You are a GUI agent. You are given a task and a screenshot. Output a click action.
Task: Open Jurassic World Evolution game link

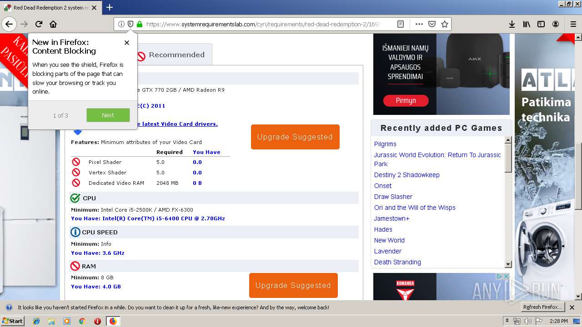437,159
